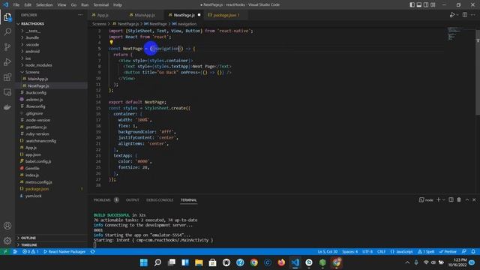Open the Selection menu
Screen dimensions: 480x270
click(x=44, y=4)
